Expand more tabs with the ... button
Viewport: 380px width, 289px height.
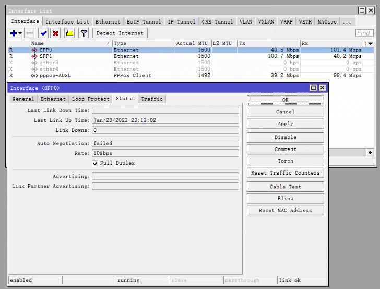pos(347,21)
